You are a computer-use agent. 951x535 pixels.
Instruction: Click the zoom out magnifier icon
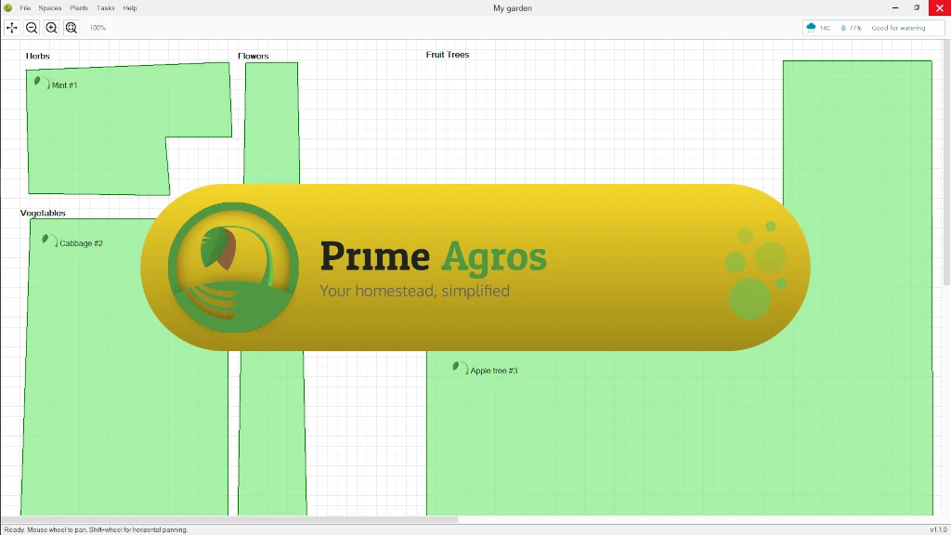click(x=32, y=28)
